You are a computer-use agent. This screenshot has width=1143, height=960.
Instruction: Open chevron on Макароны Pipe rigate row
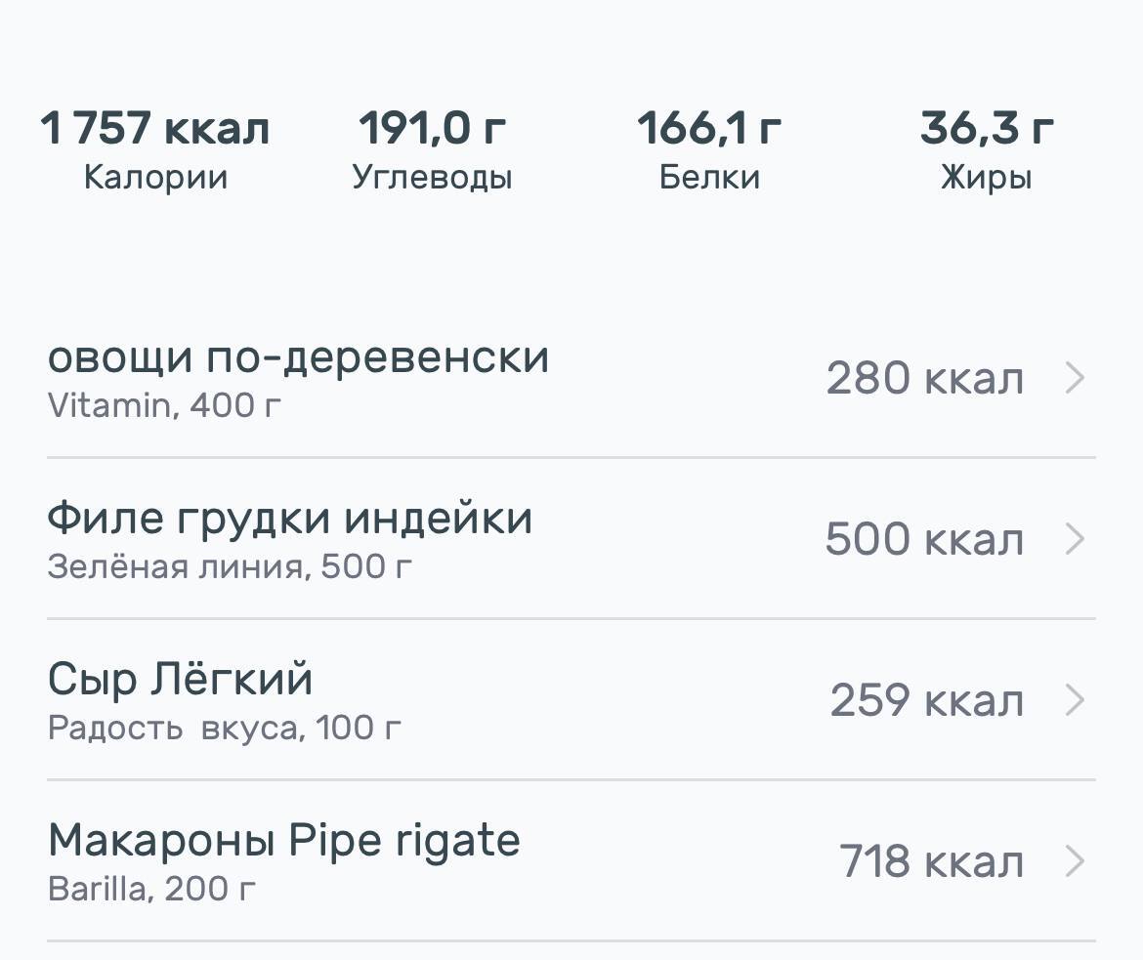click(x=1074, y=861)
